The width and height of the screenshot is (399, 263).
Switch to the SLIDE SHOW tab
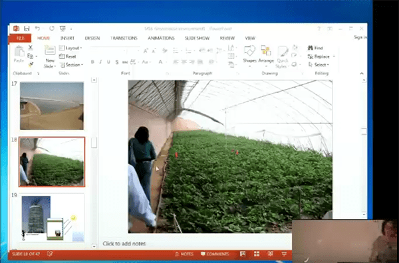[198, 38]
